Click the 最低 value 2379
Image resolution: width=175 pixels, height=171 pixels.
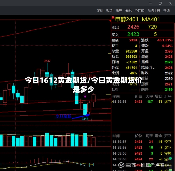click(169, 62)
